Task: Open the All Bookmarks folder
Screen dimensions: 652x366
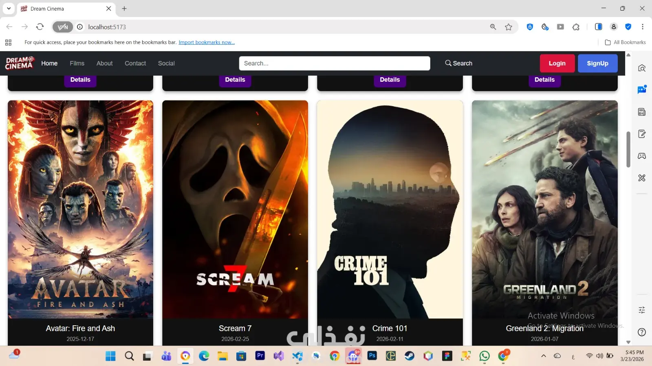Action: click(626, 42)
